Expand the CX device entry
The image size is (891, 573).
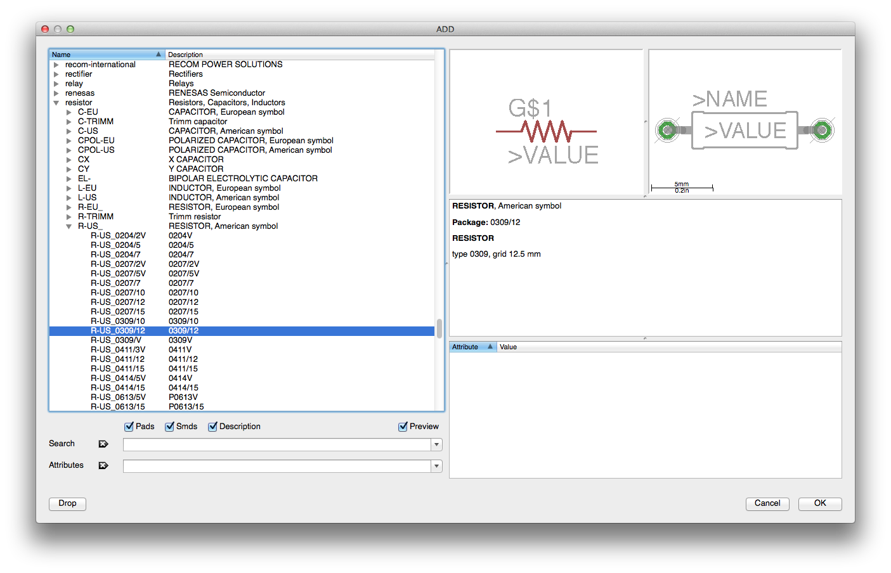point(69,160)
